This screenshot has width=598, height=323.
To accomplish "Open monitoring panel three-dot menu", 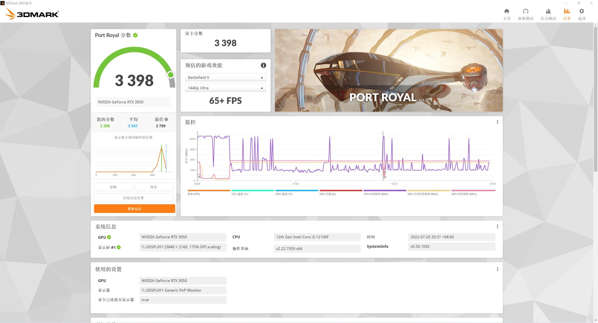I will (497, 122).
